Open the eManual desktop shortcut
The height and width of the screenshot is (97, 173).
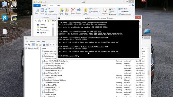coord(14,5)
